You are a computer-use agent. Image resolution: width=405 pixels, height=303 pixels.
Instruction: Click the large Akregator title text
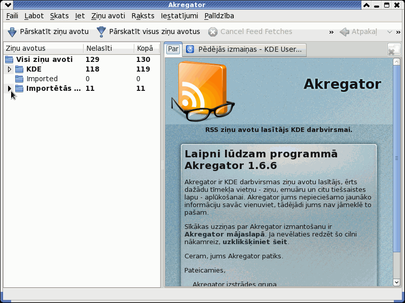click(x=342, y=84)
